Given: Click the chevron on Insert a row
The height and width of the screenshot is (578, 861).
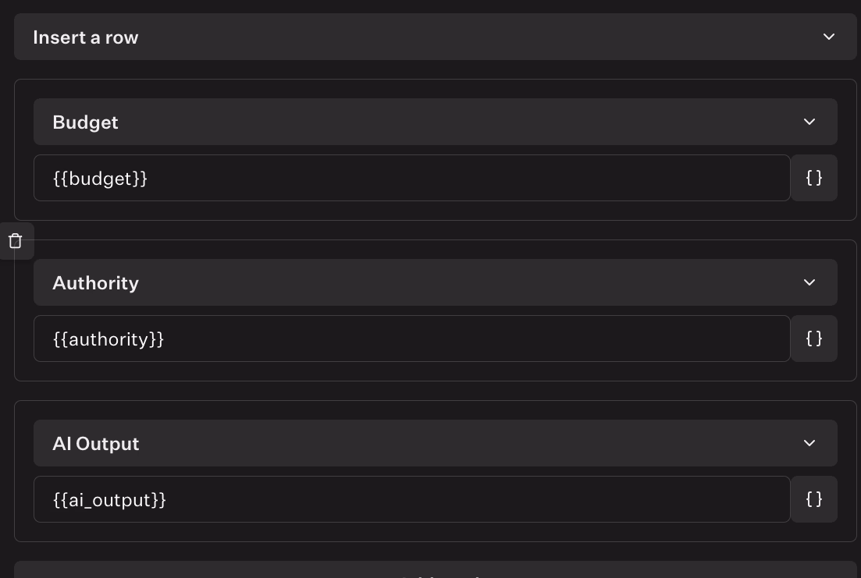Looking at the screenshot, I should pos(829,37).
